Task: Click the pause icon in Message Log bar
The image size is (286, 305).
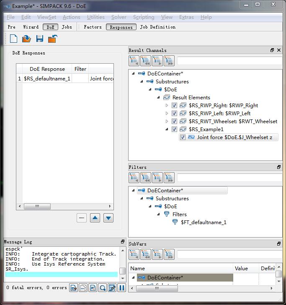Action: 122,288
